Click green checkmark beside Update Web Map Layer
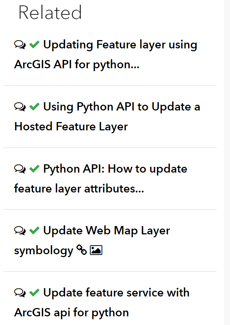 click(x=34, y=231)
